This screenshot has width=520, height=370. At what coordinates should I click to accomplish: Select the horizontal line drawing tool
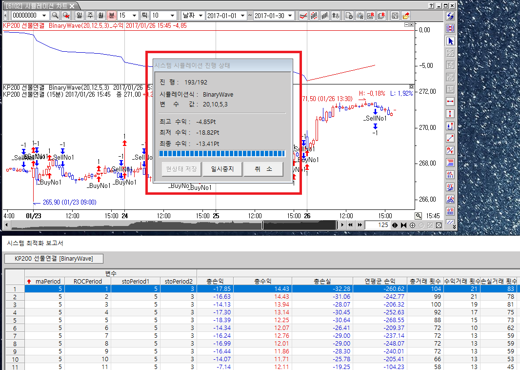click(x=451, y=102)
